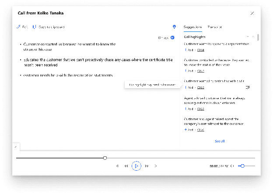Viewport: 273px width, 193px height.
Task: Open timestamp link under 'company's commitment to the customer'
Action: click(x=200, y=130)
